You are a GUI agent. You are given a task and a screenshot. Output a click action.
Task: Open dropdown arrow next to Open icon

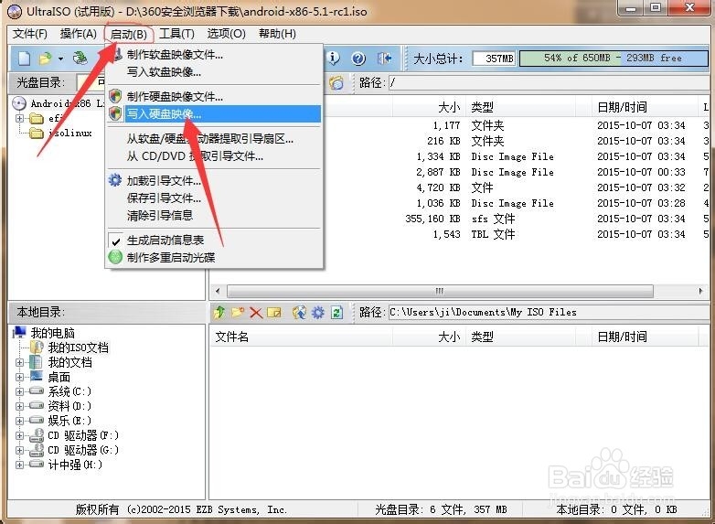60,59
